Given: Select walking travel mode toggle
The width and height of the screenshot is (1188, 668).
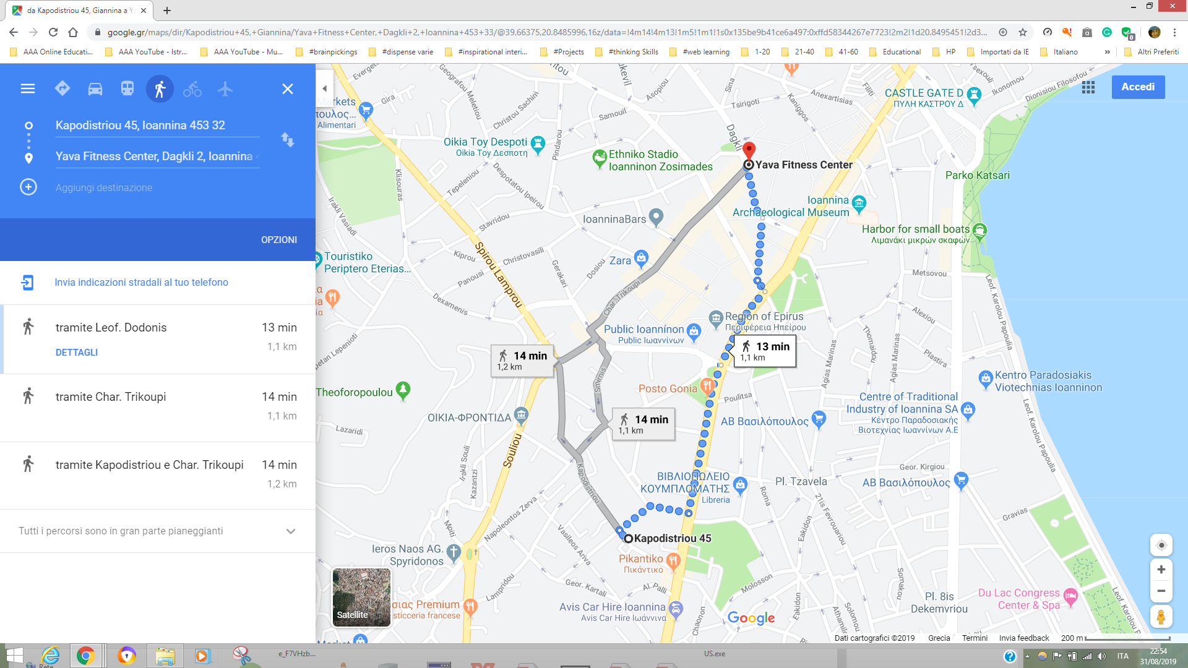Looking at the screenshot, I should pyautogui.click(x=160, y=88).
